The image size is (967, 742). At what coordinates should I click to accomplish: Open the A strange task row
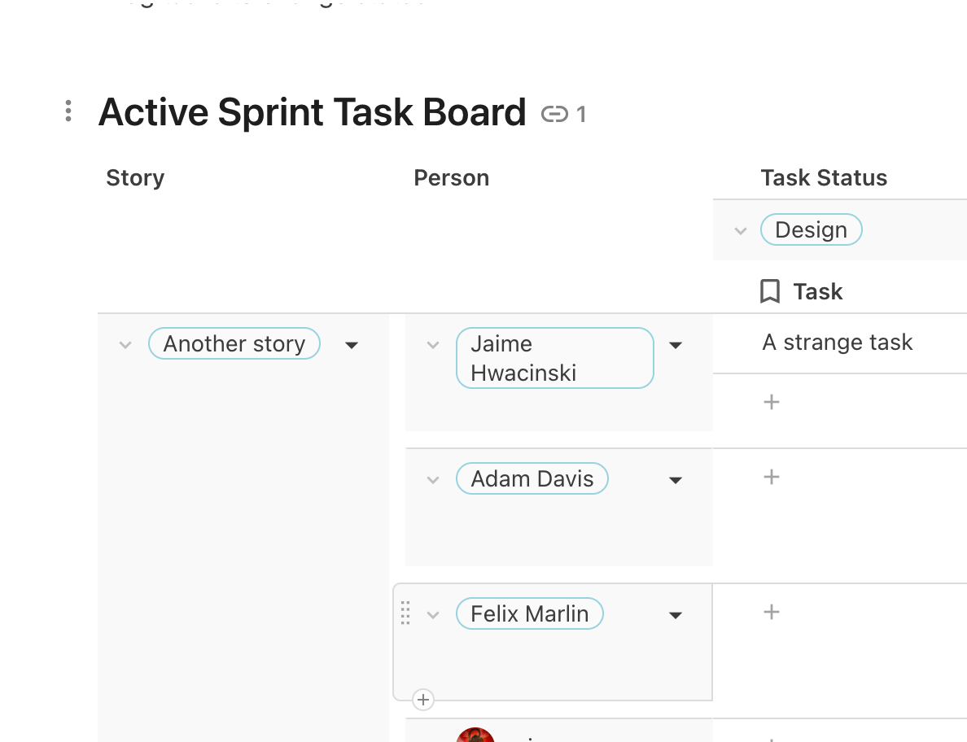(x=838, y=343)
